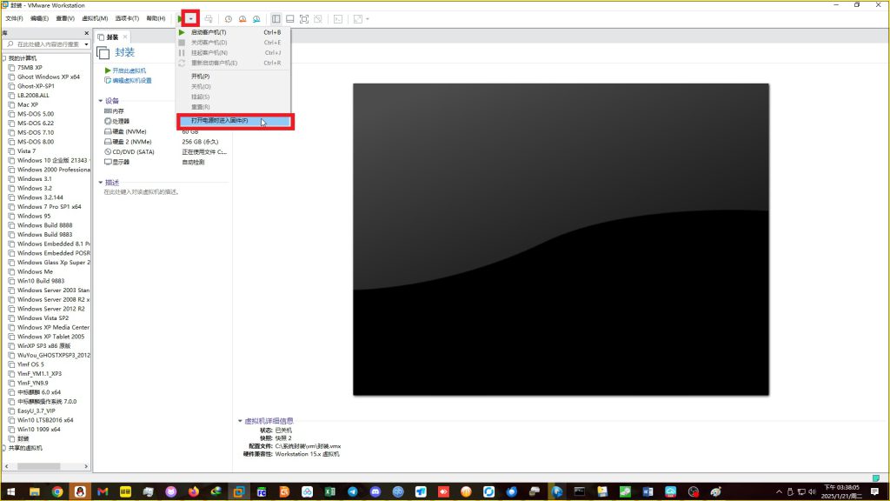Click the 编辑虚拟机设置 link

[131, 80]
